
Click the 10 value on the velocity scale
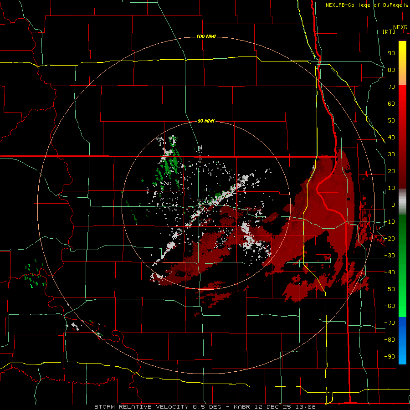coord(391,188)
